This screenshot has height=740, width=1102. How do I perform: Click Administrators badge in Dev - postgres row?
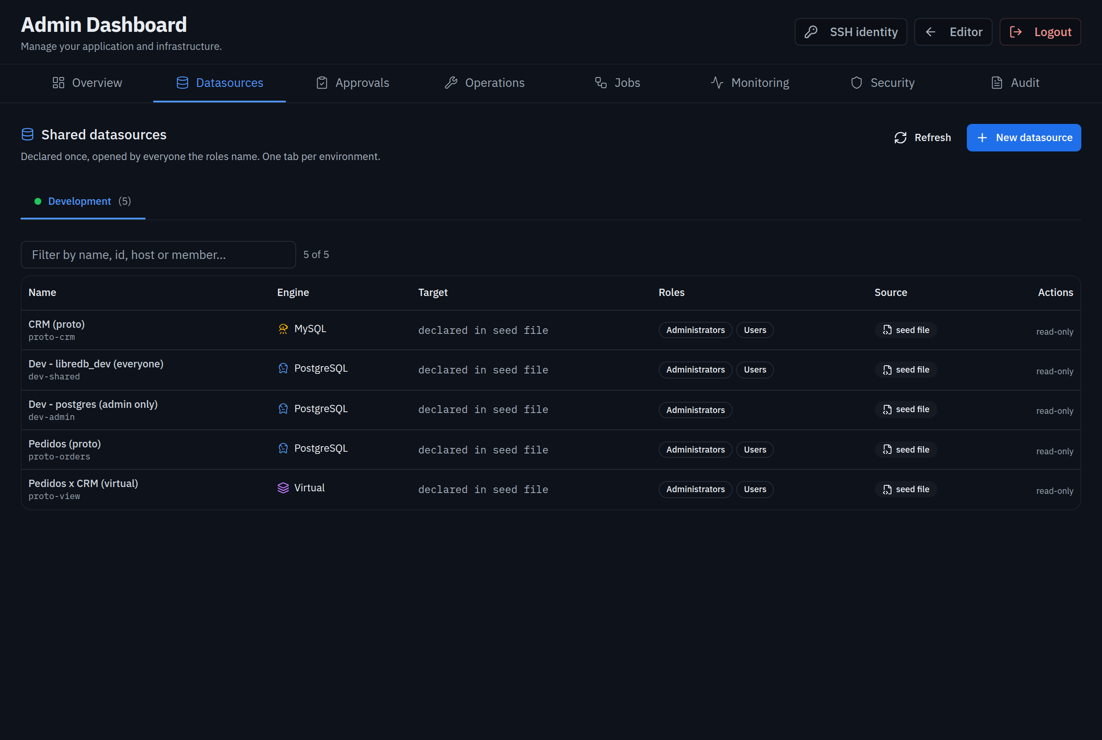pyautogui.click(x=696, y=410)
